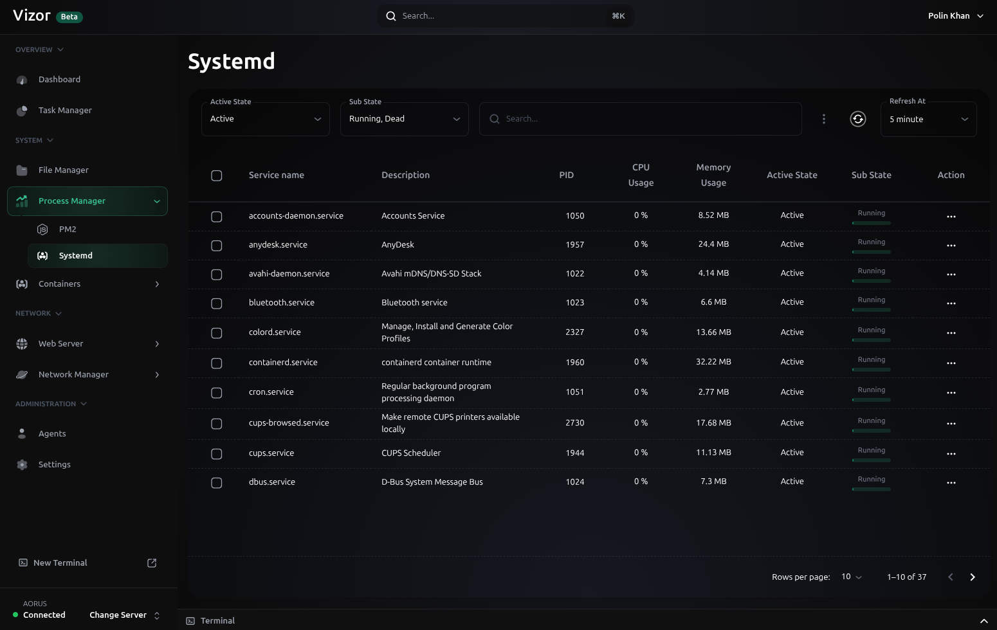
Task: Click the Running status bar for cron.service
Action: tap(872, 400)
